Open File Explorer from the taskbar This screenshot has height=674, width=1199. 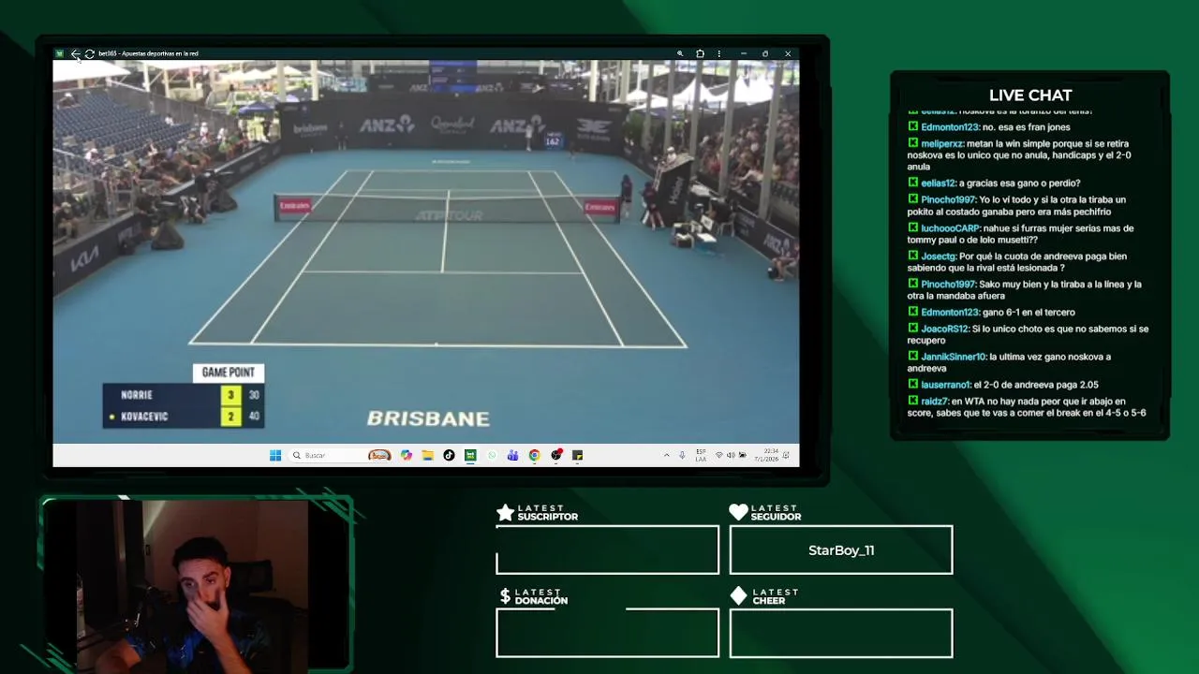click(x=427, y=455)
